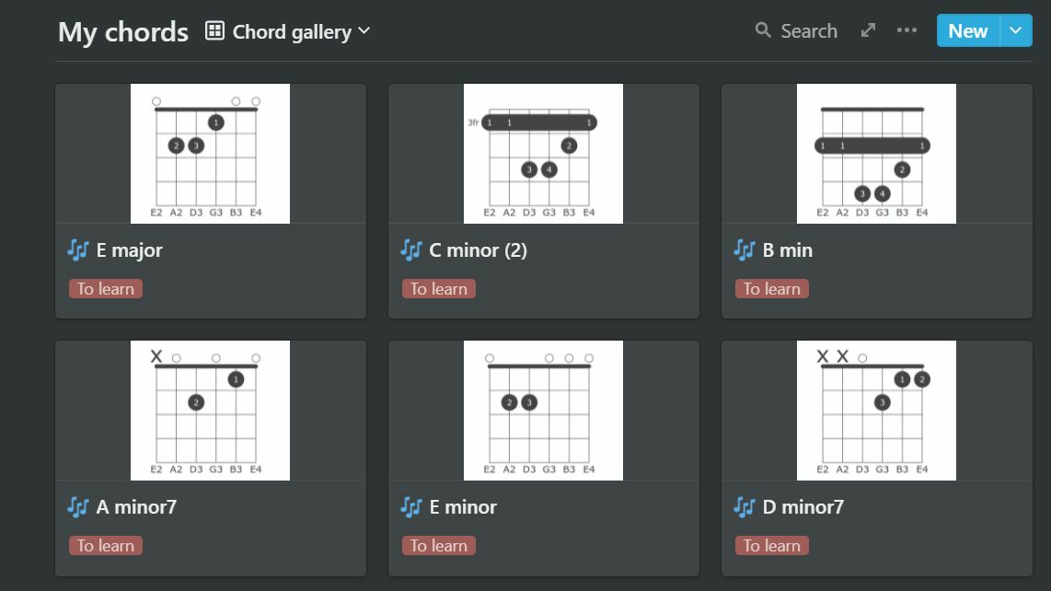Viewport: 1051px width, 591px height.
Task: Open the C minor (2) chord diagram image
Action: [543, 154]
